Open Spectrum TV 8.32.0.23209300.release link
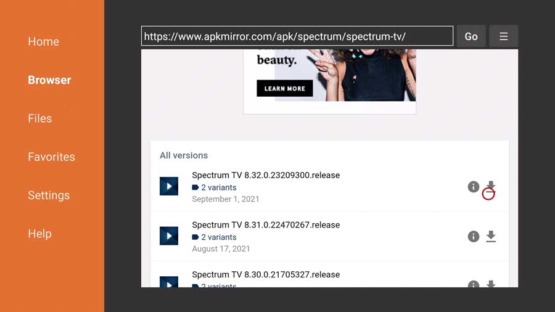Screen dimensions: 555x312 (266, 175)
